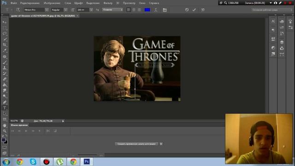This screenshot has width=295, height=166.
Task: Open the Редактирование menu
Action: tap(29, 3)
